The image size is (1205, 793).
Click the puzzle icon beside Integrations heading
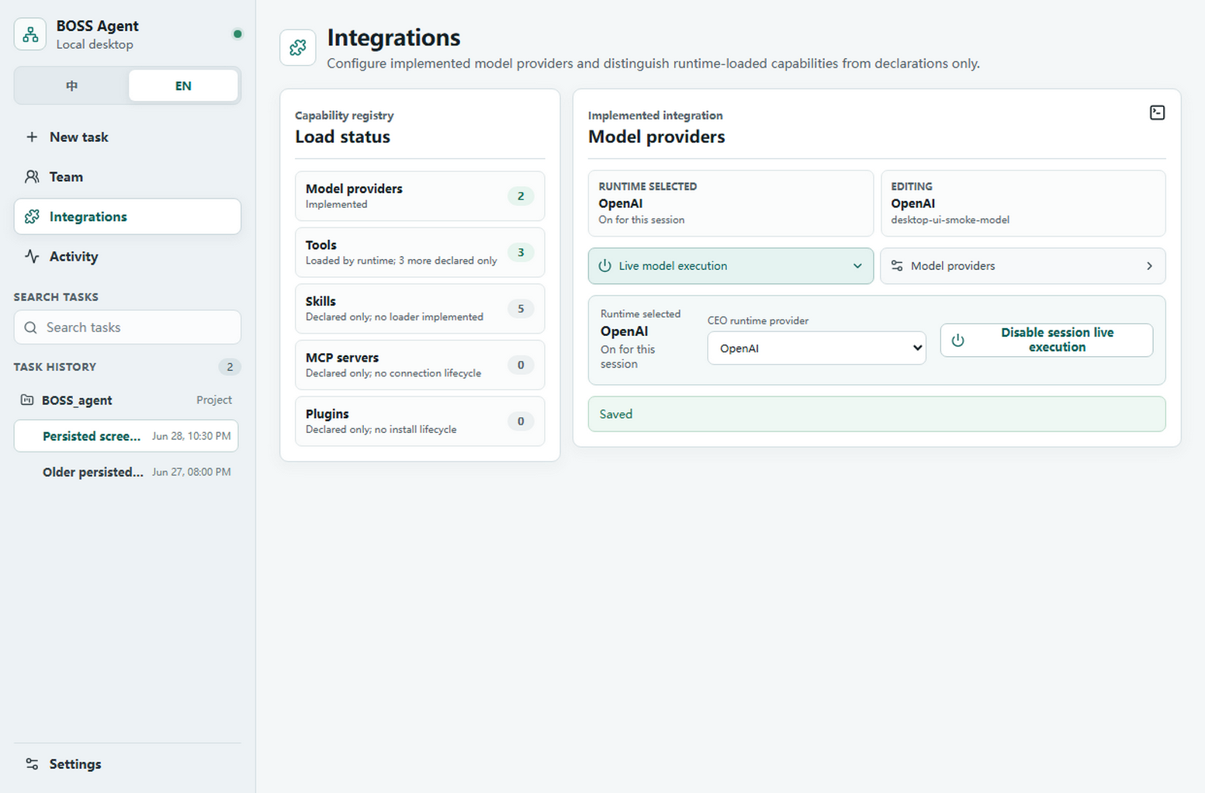(298, 48)
